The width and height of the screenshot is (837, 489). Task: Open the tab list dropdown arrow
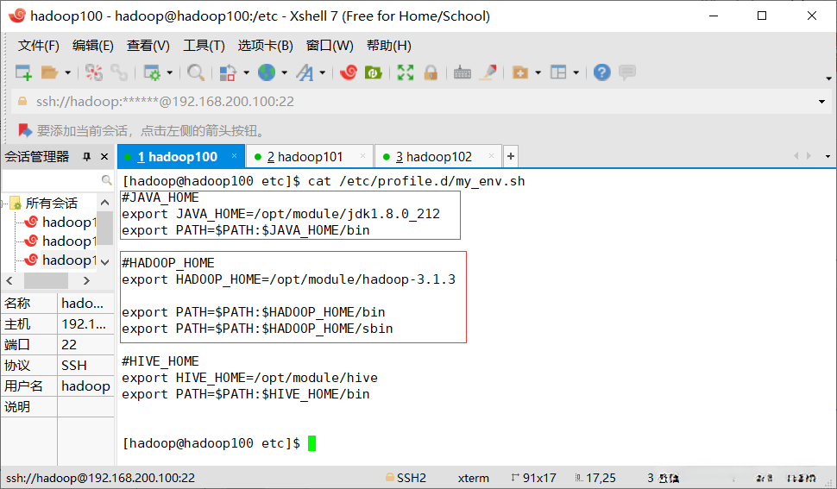[x=828, y=156]
